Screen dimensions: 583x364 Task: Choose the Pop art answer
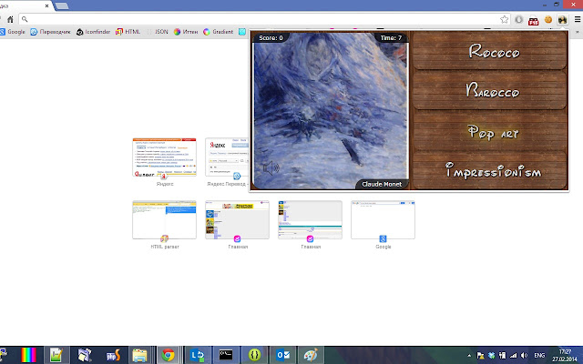click(490, 131)
